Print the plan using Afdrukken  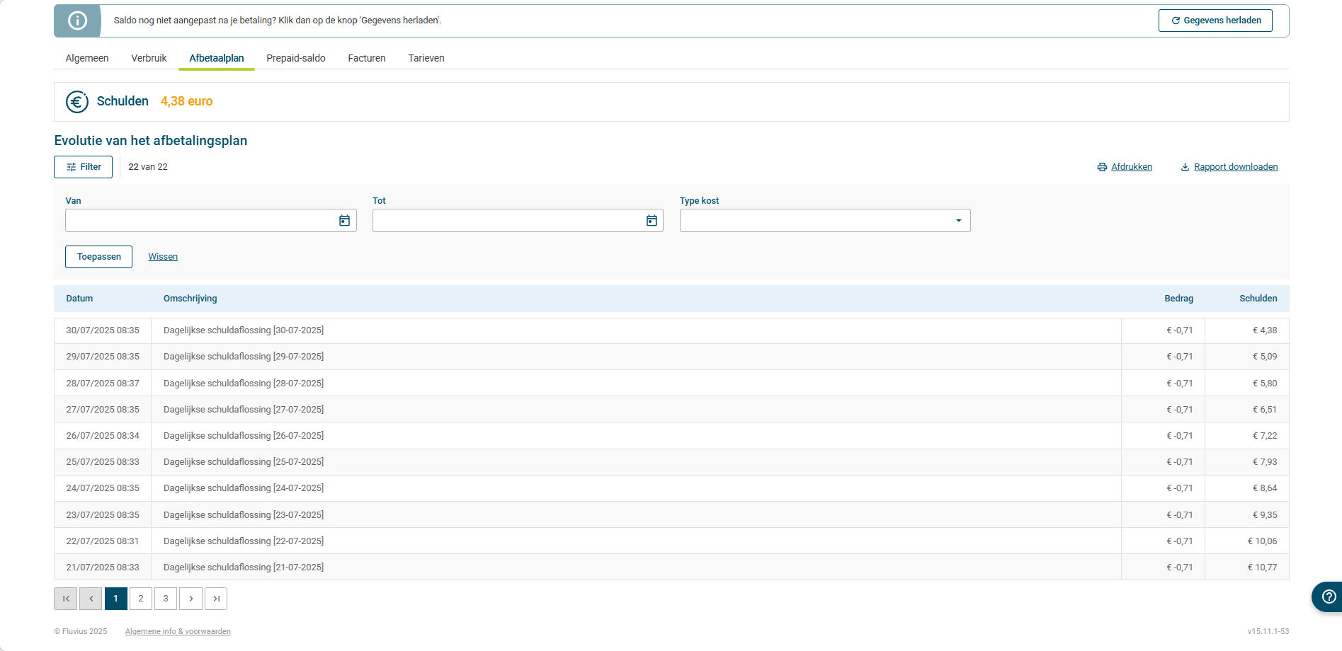click(x=1131, y=167)
